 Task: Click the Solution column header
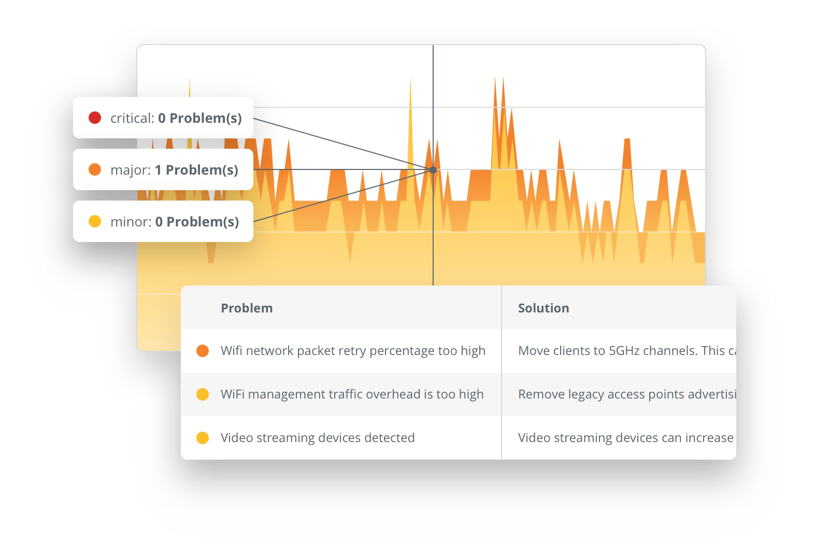tap(544, 308)
